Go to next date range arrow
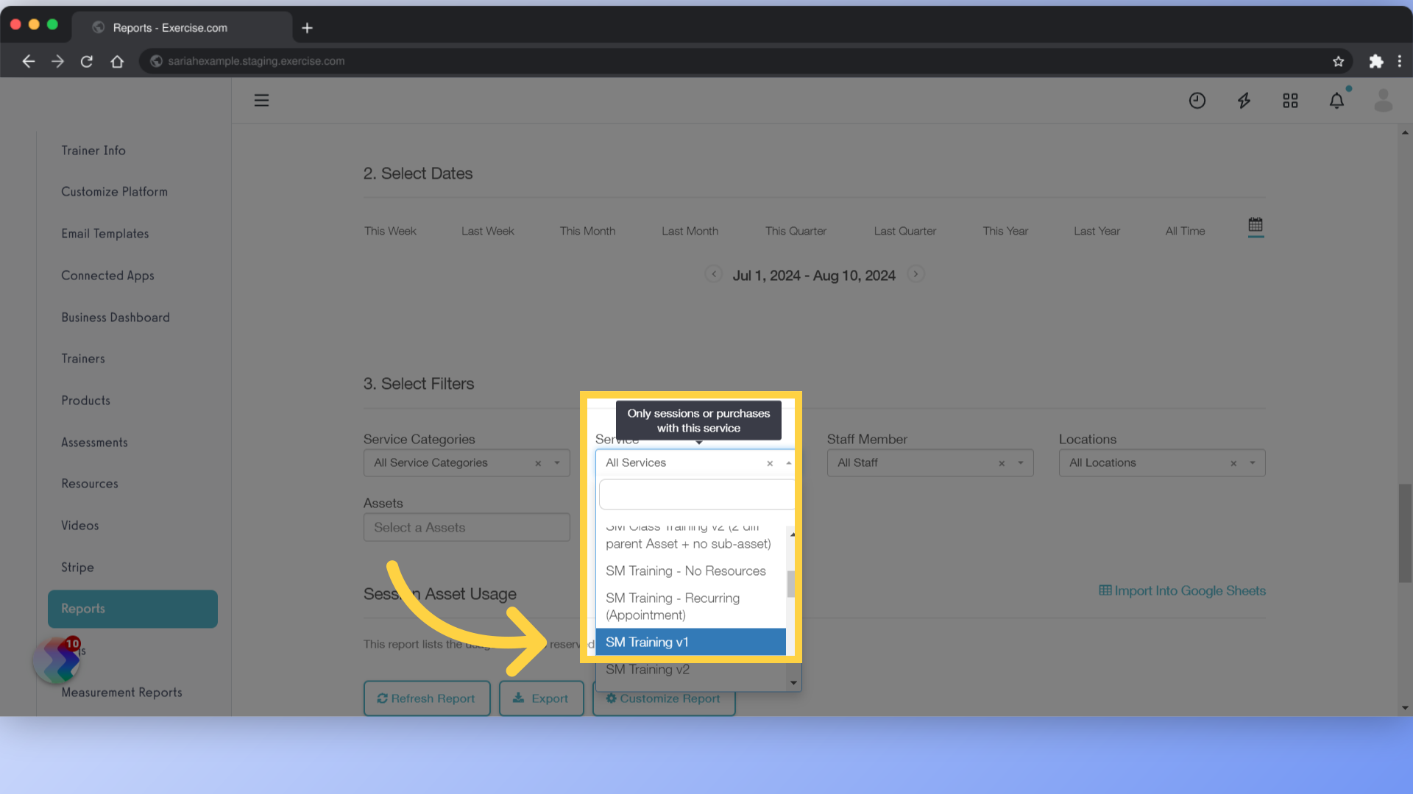This screenshot has width=1413, height=794. coord(916,274)
